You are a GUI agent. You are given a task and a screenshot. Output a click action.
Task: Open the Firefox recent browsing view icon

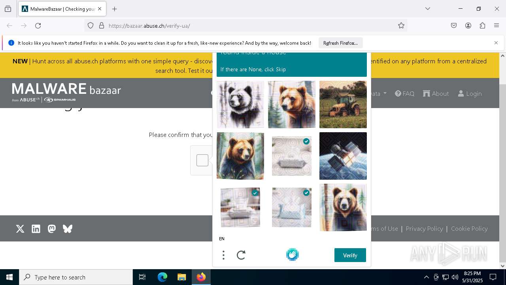[x=8, y=9]
